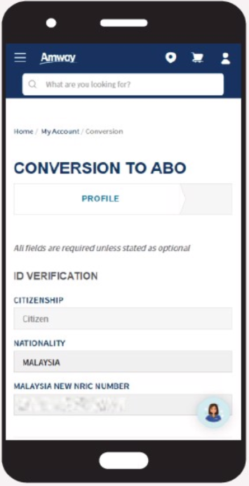Click the CITIZENSHIP field label
The image size is (249, 486).
point(39,300)
